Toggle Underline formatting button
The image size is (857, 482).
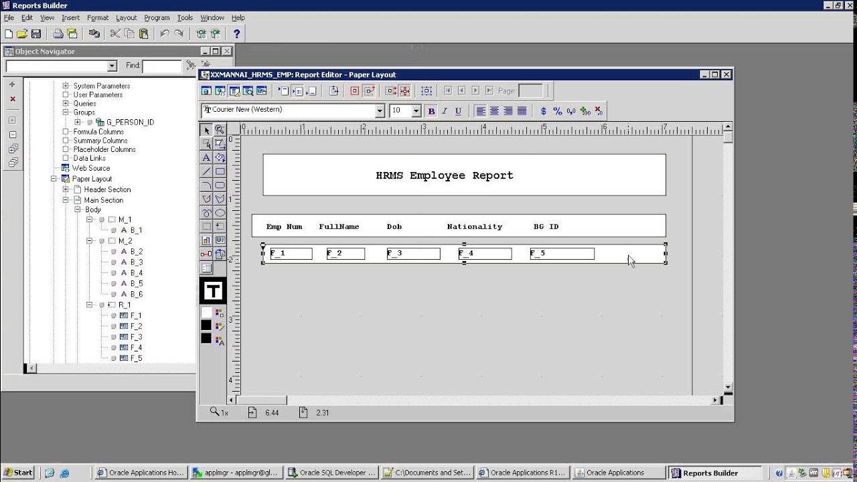(458, 111)
